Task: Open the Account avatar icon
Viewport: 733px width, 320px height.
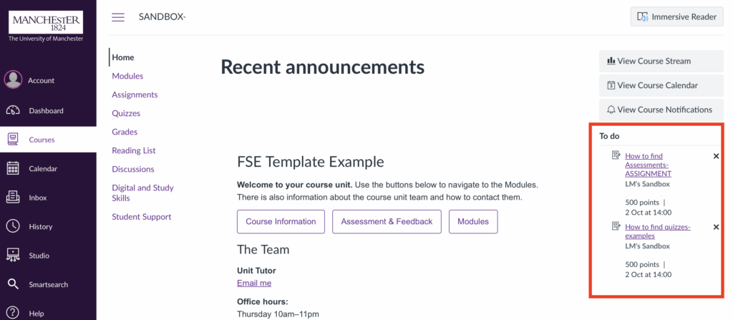Action: (x=13, y=80)
